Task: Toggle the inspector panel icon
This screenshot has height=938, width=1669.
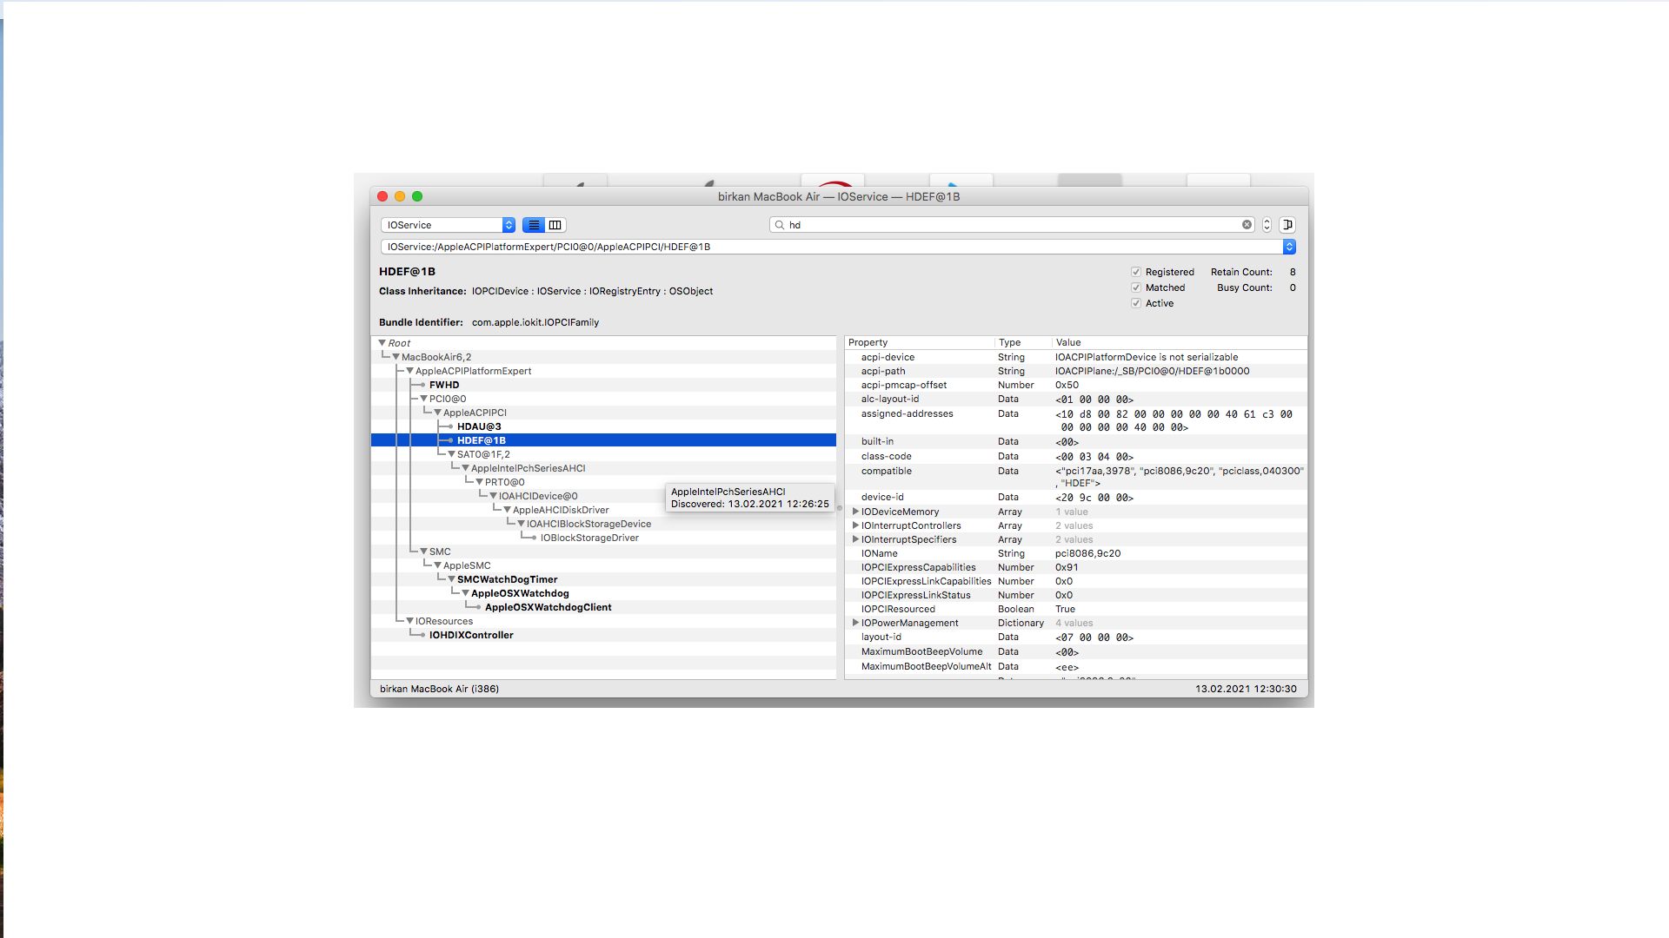Action: click(1287, 225)
